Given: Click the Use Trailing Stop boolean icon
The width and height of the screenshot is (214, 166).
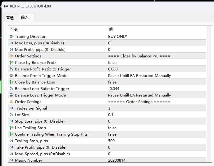Looking at the screenshot, I should [11, 128].
